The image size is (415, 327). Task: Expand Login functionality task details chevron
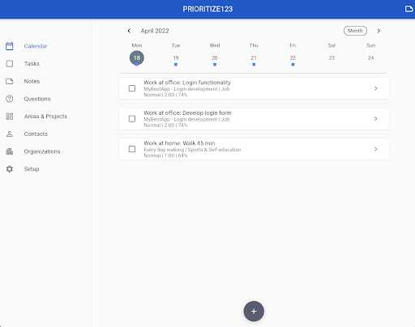(x=375, y=88)
